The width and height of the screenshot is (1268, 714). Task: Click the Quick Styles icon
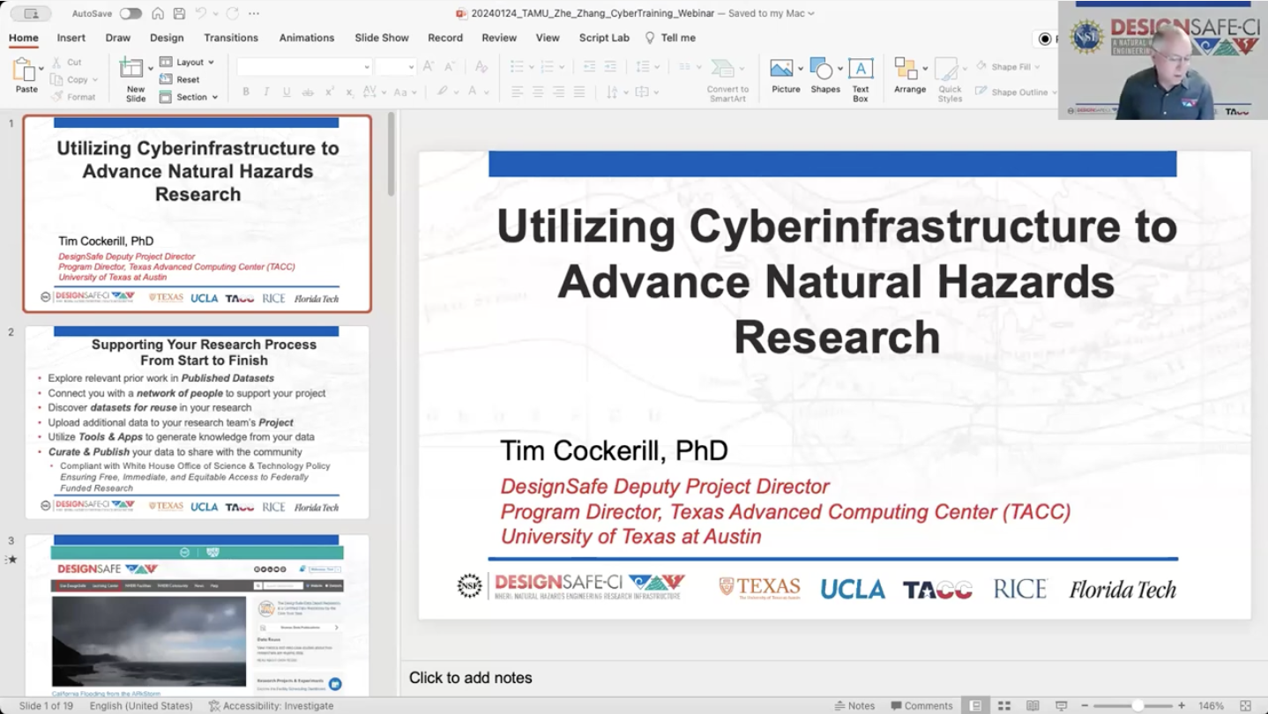947,69
